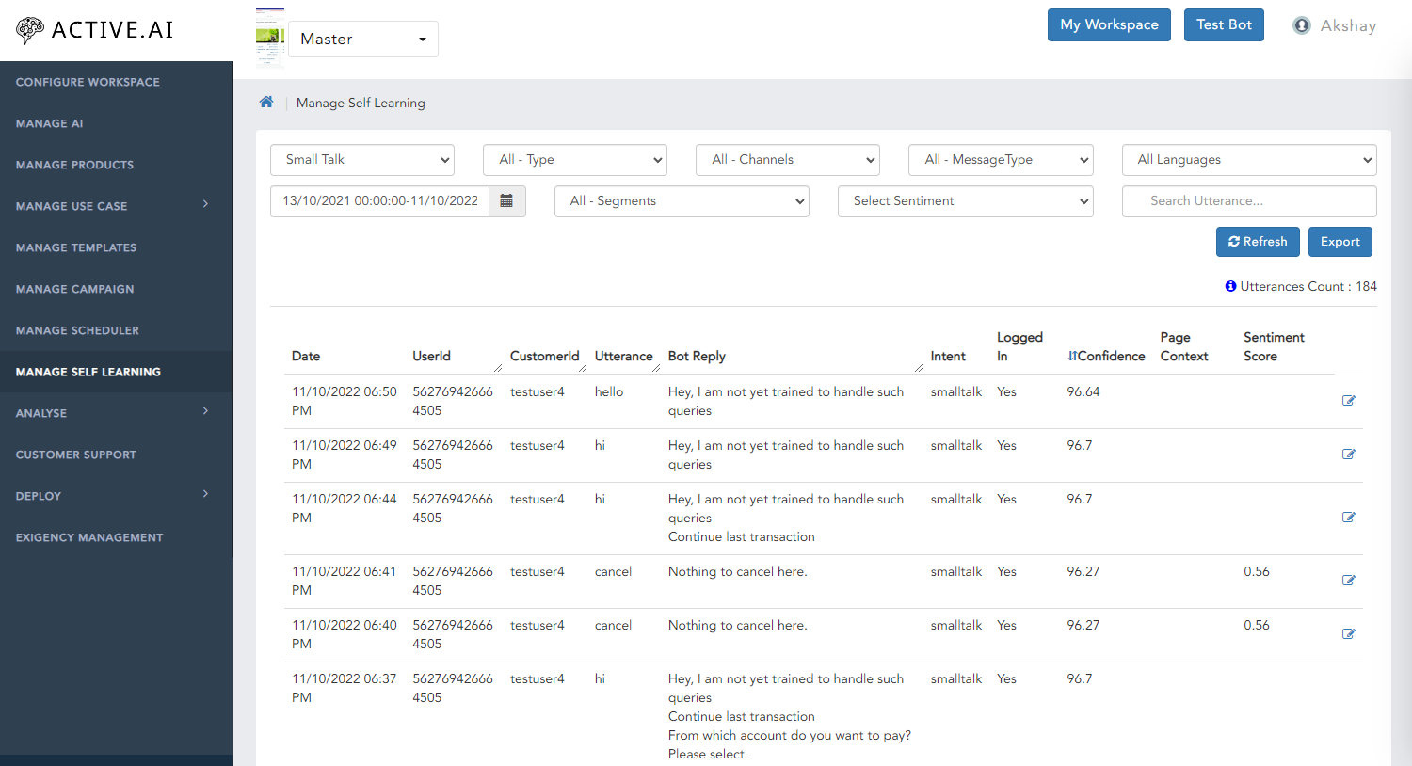1412x766 pixels.
Task: Open the All - MessageType dropdown
Action: coord(1001,160)
